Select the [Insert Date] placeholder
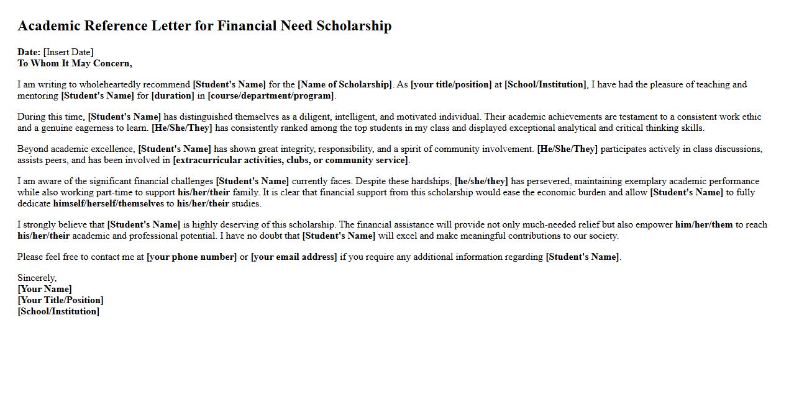The image size is (794, 403). click(68, 52)
